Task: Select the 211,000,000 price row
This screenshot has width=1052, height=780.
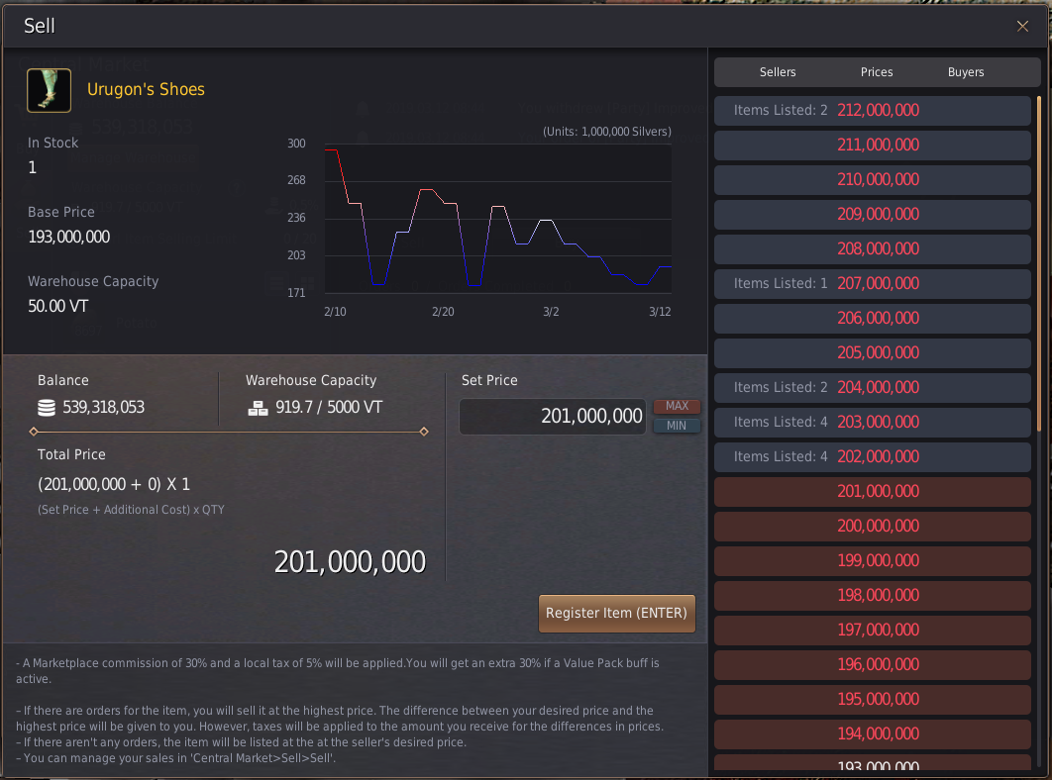Action: point(872,146)
